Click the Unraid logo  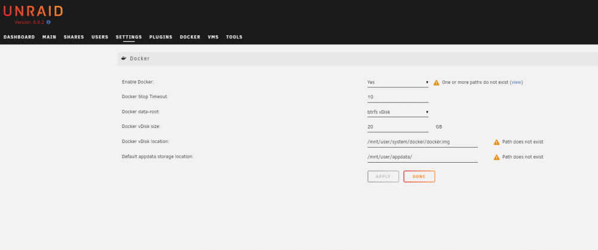33,11
